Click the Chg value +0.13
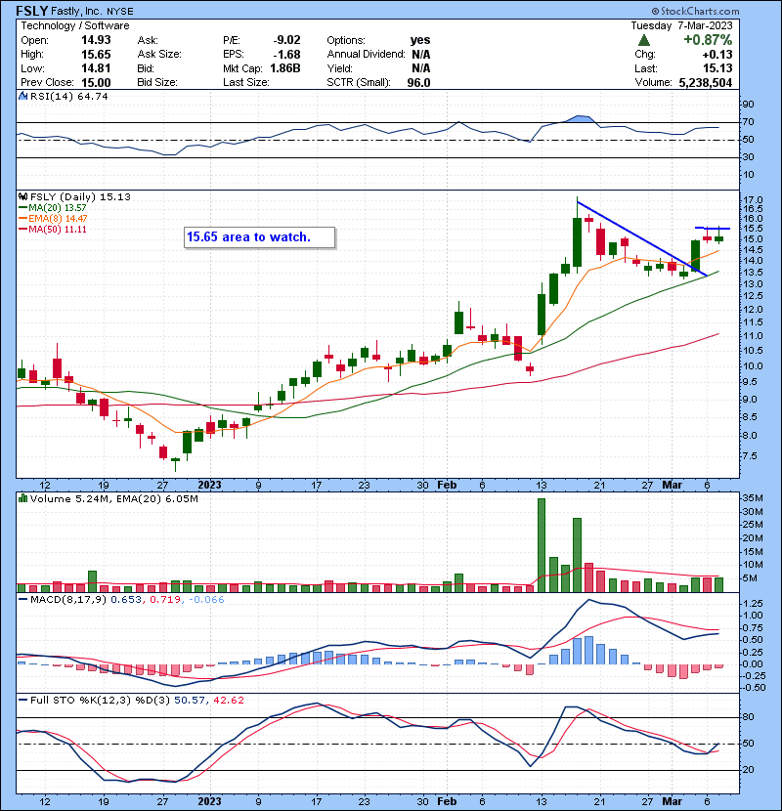The width and height of the screenshot is (782, 811). point(717,55)
